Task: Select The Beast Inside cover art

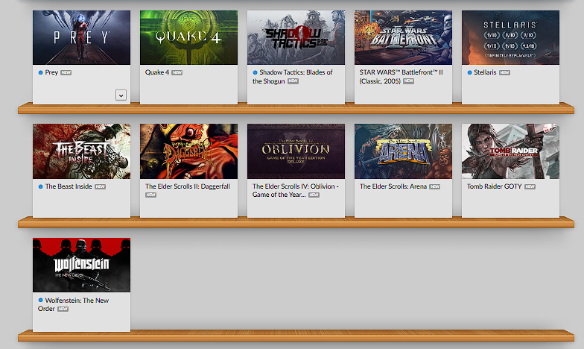Action: (x=82, y=151)
